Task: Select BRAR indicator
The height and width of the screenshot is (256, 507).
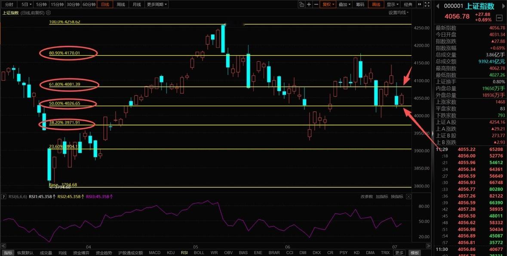Action: tap(274, 253)
